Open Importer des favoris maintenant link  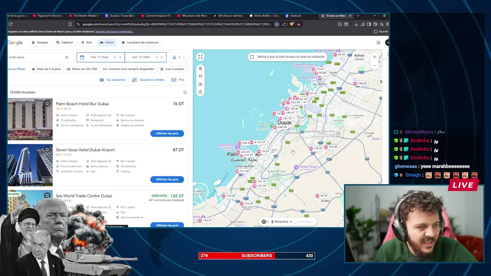point(114,31)
